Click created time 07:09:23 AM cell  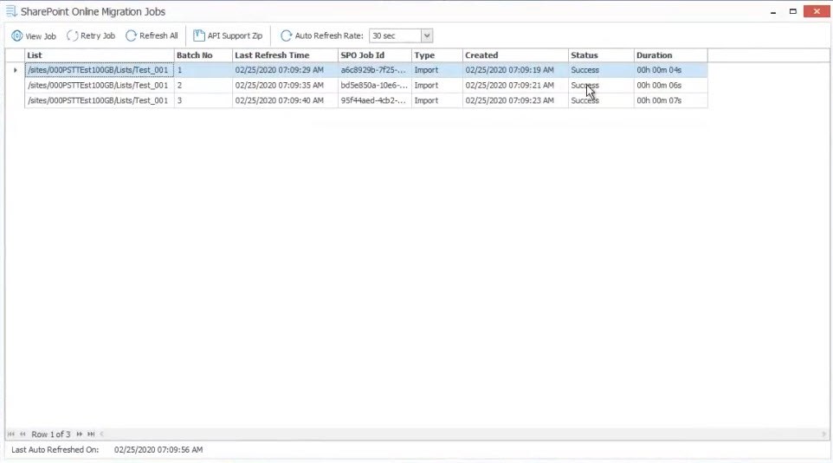point(515,100)
